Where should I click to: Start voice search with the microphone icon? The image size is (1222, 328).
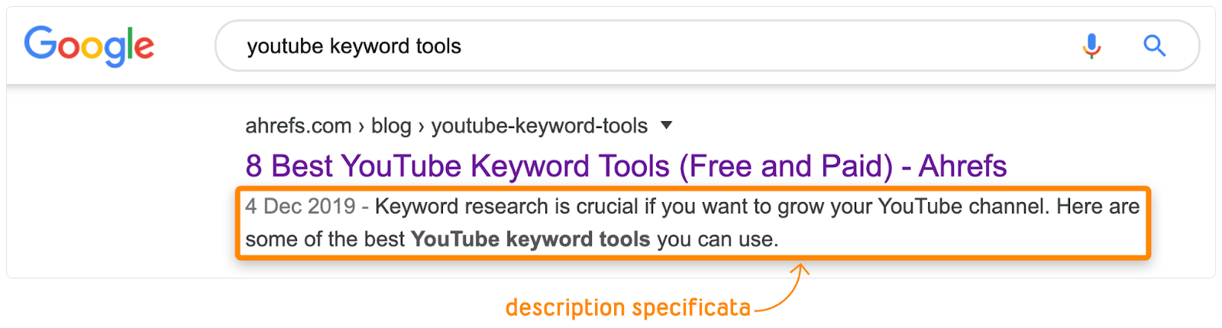[x=1091, y=46]
